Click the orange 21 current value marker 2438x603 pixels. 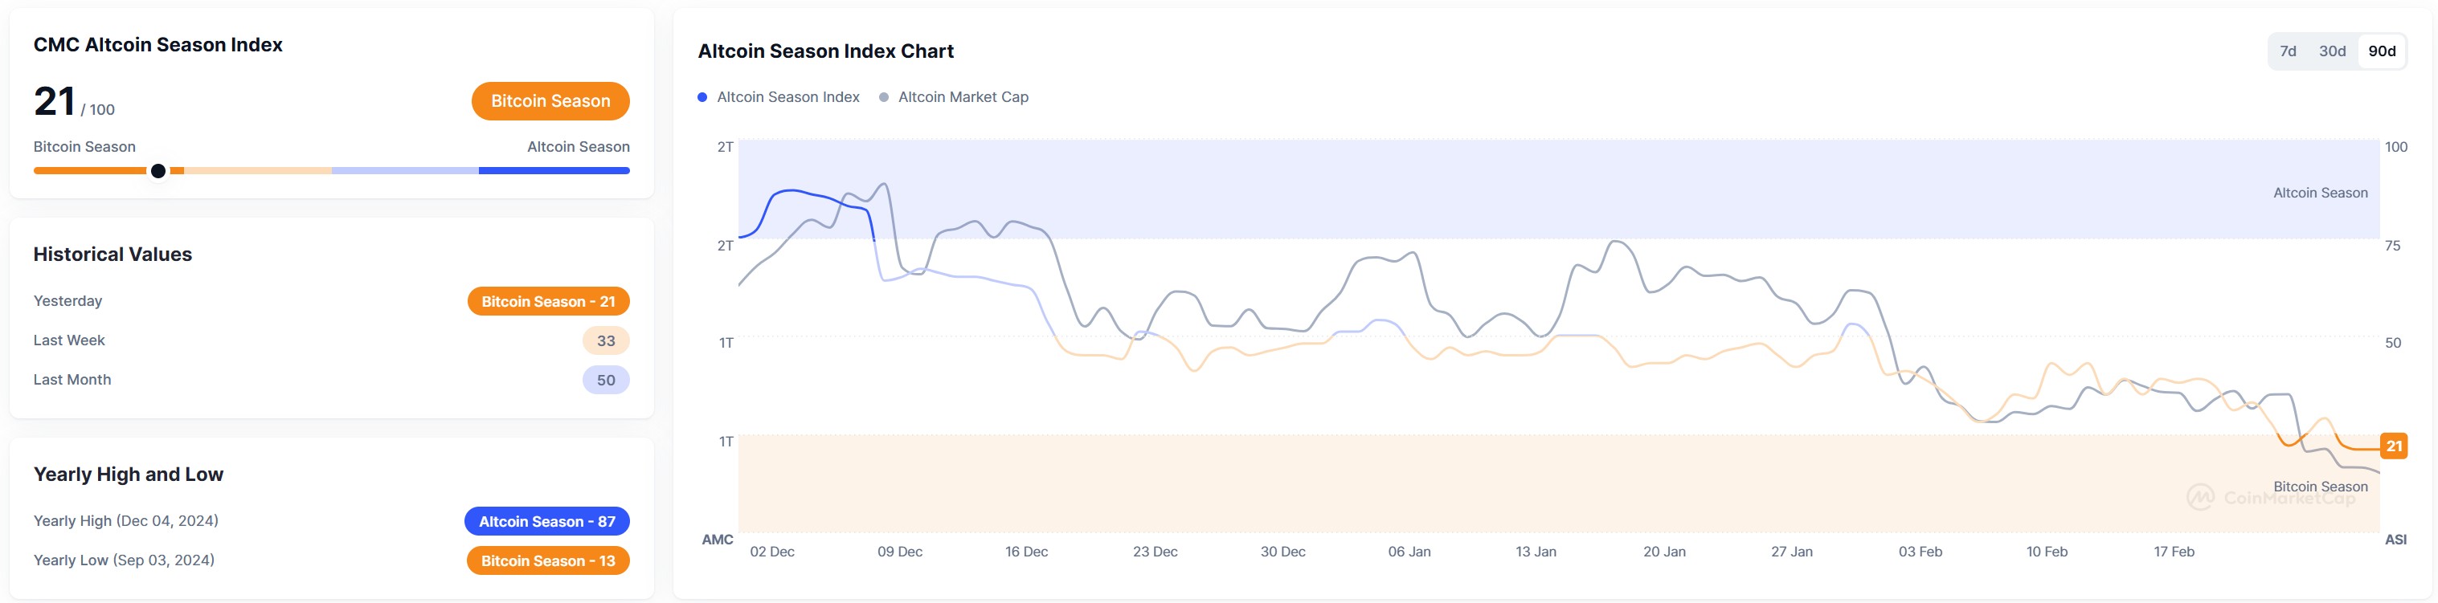[x=2394, y=446]
